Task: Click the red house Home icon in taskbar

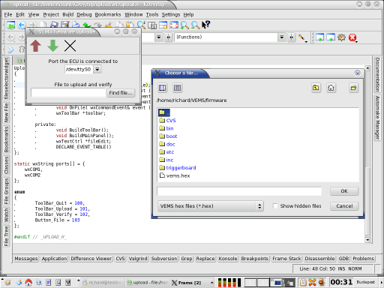Action: click(28, 283)
